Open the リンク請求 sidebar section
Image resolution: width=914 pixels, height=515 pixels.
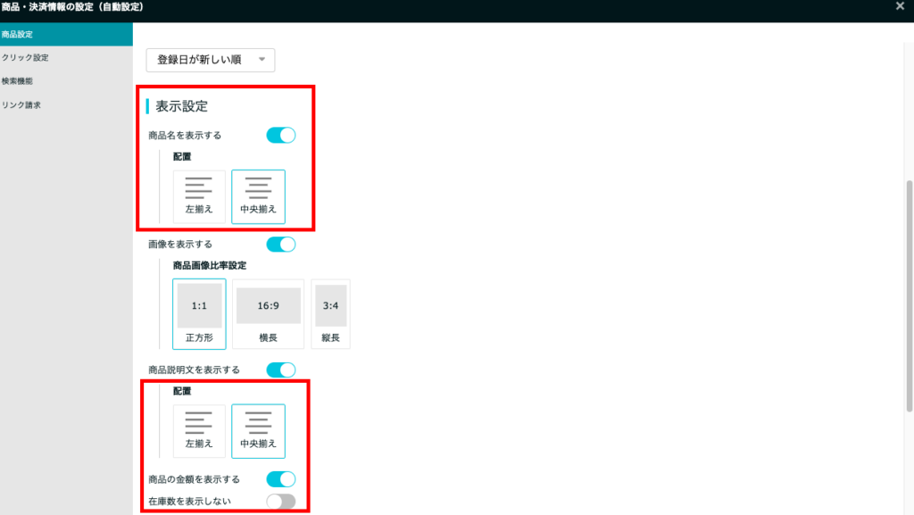tap(21, 105)
